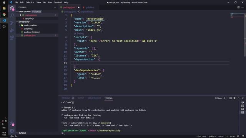Image resolution: width=246 pixels, height=138 pixels.
Task: Click the VS Code logo in the title bar
Action: click(11, 2)
